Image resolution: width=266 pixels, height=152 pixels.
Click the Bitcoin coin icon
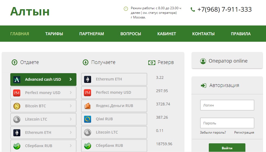pos(17,106)
